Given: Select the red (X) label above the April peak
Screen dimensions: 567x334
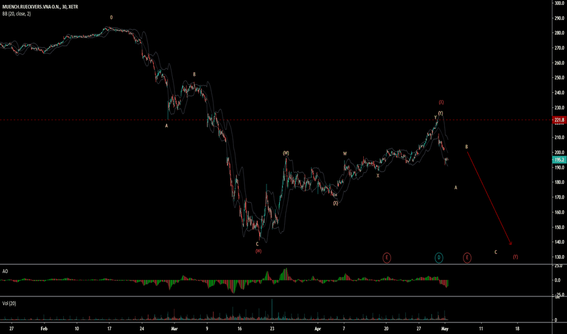Looking at the screenshot, I should tap(441, 102).
